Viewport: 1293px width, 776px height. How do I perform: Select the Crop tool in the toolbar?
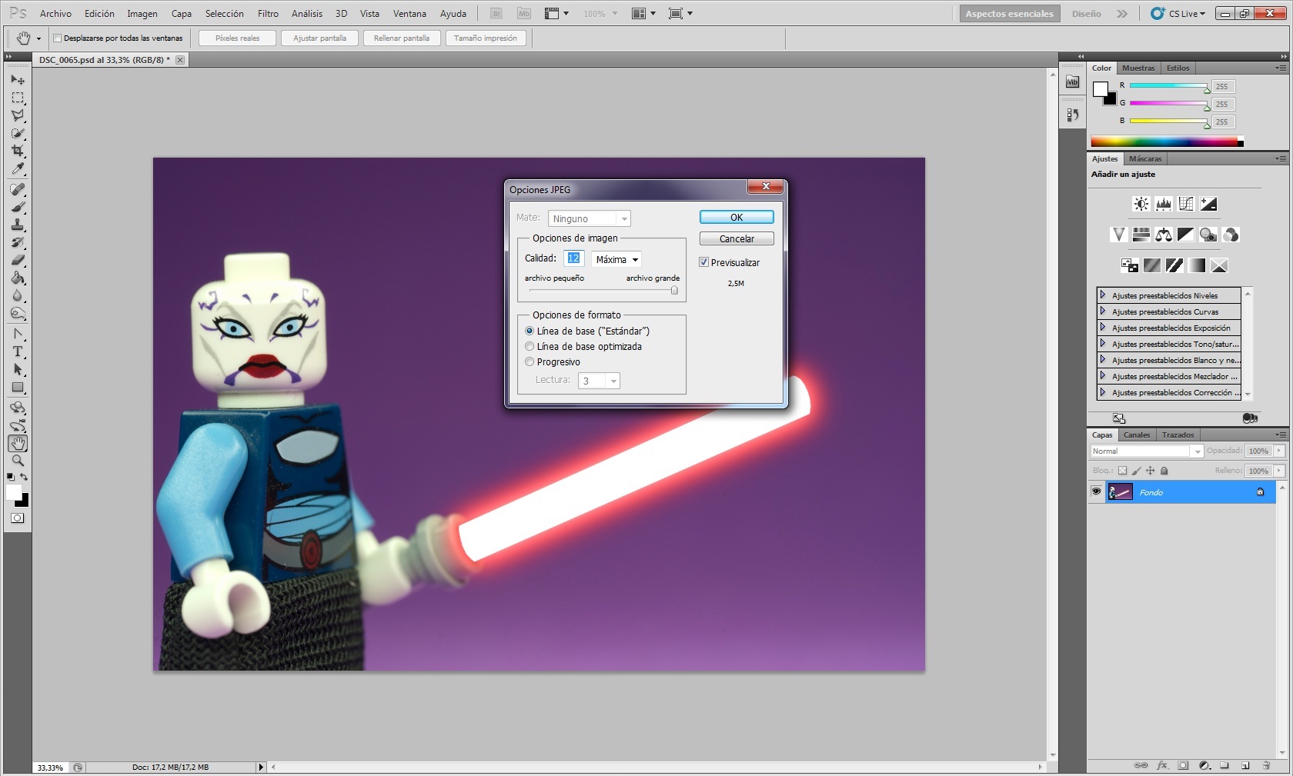[x=18, y=151]
